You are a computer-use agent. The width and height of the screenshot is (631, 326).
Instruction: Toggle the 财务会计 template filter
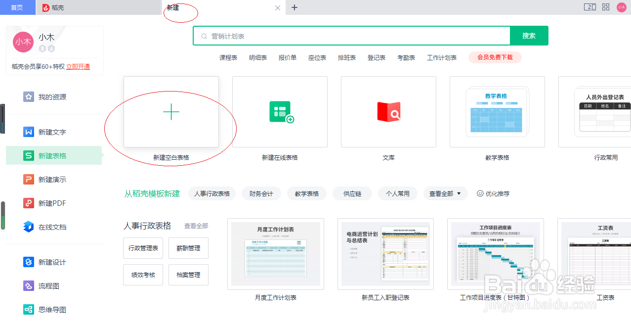pyautogui.click(x=261, y=193)
